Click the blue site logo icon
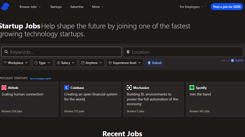The height and width of the screenshot is (137, 245). [x=5, y=7]
